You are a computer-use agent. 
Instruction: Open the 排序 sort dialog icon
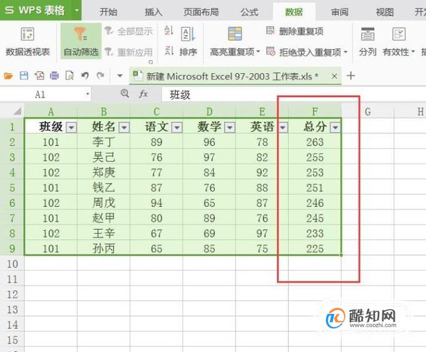[x=188, y=34]
